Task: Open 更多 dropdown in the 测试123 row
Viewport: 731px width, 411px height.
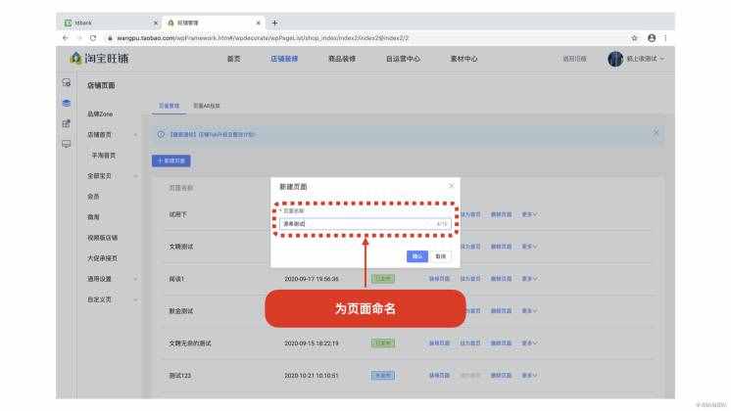Action: coord(529,375)
